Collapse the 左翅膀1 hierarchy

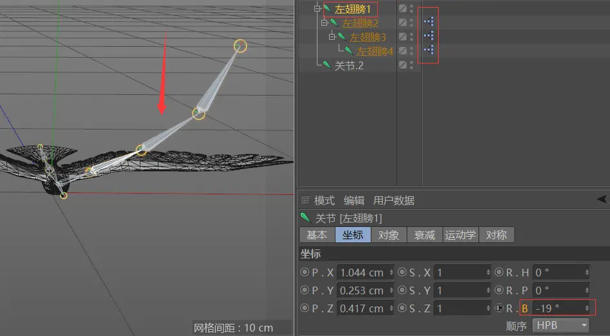point(317,8)
